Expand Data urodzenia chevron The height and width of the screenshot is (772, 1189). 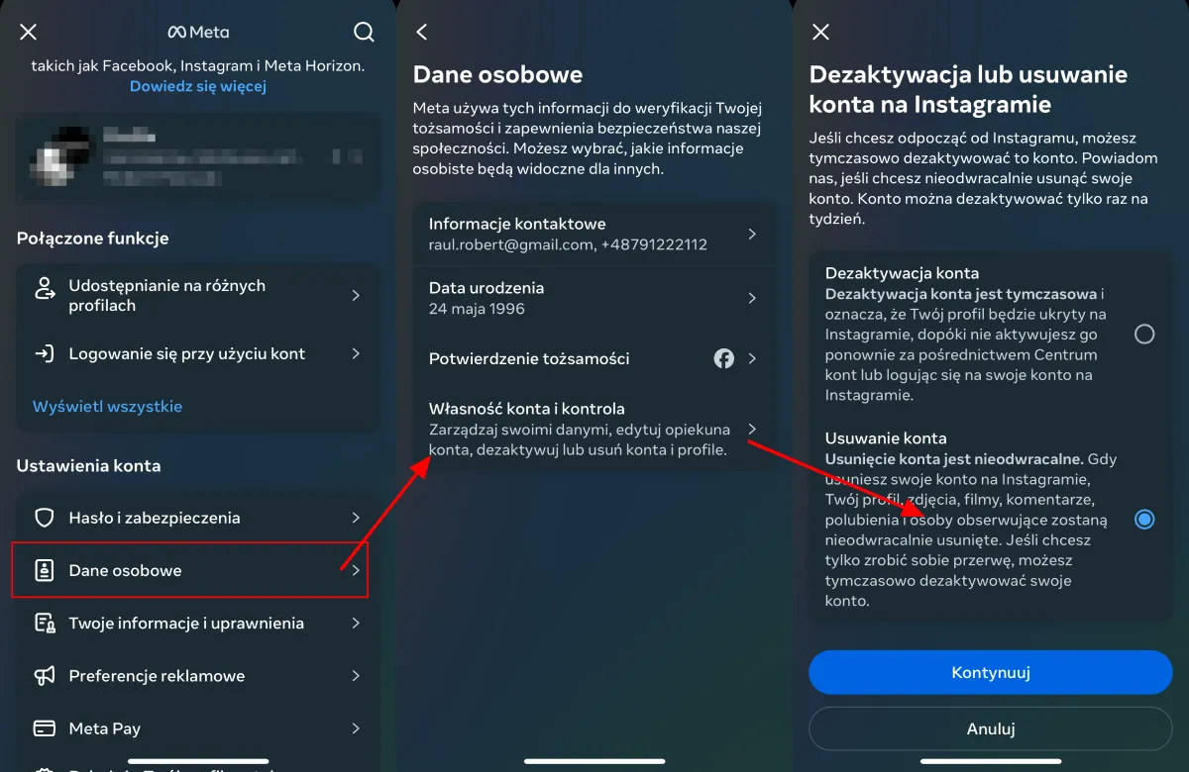tap(752, 298)
